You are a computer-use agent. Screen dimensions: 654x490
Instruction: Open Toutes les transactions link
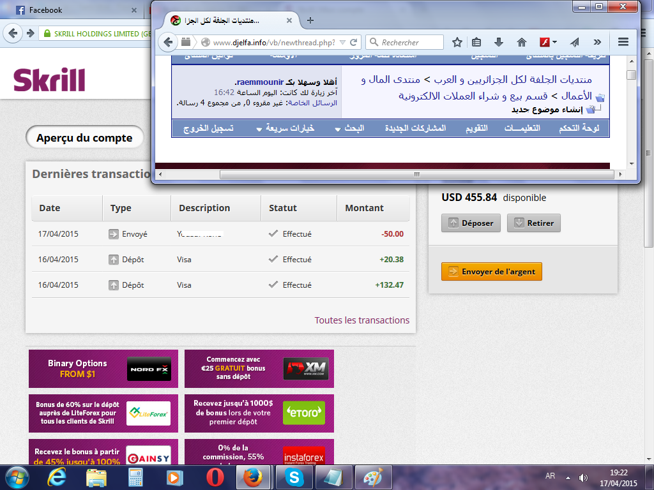(x=362, y=320)
